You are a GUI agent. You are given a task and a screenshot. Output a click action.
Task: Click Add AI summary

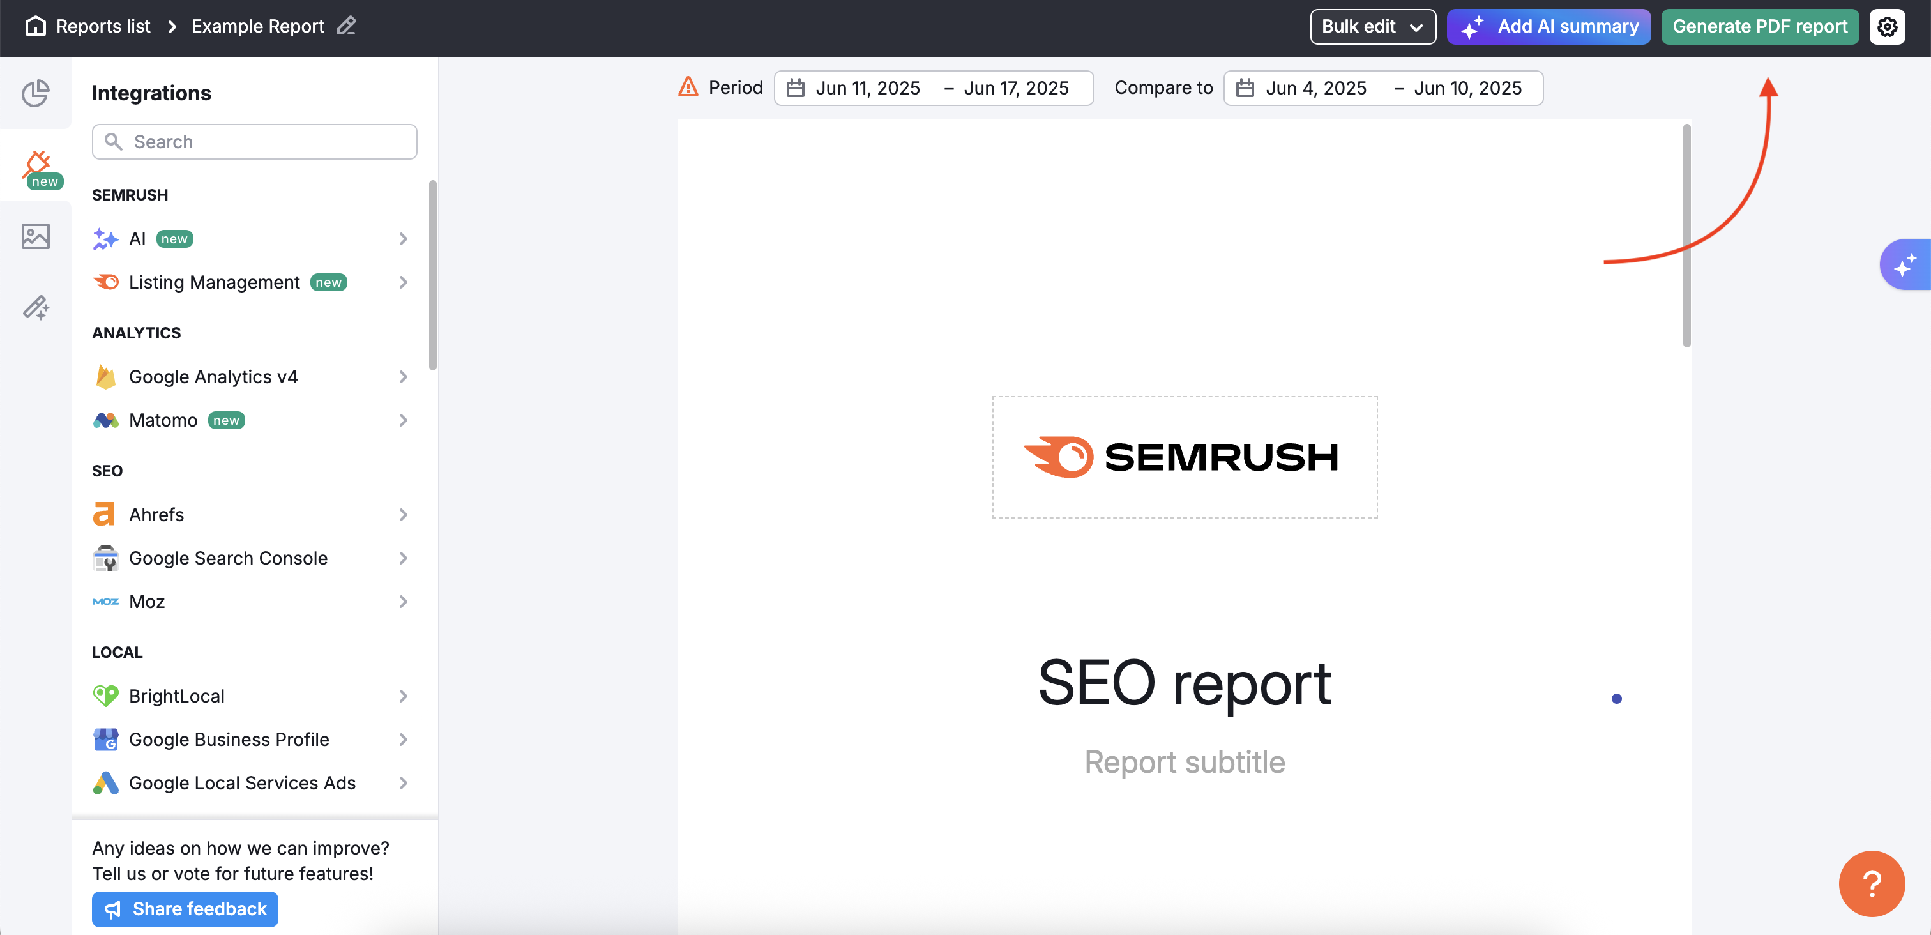(x=1548, y=26)
